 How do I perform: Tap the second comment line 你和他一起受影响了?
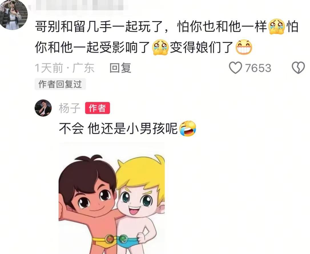point(92,47)
